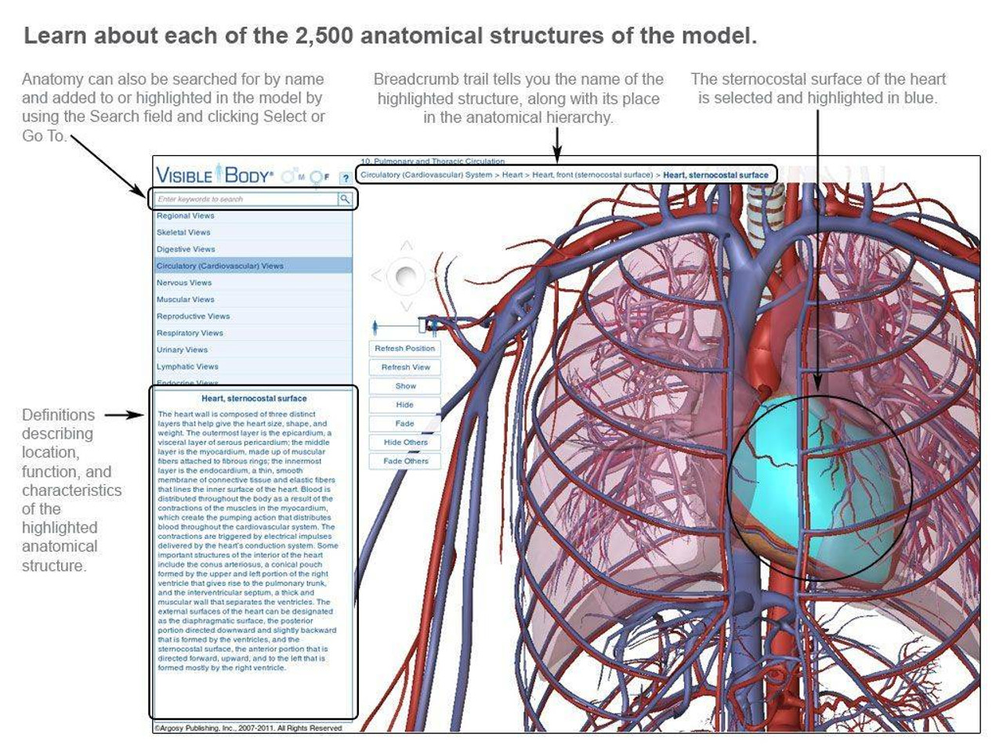
Task: Click the Refresh Position button
Action: [x=404, y=349]
